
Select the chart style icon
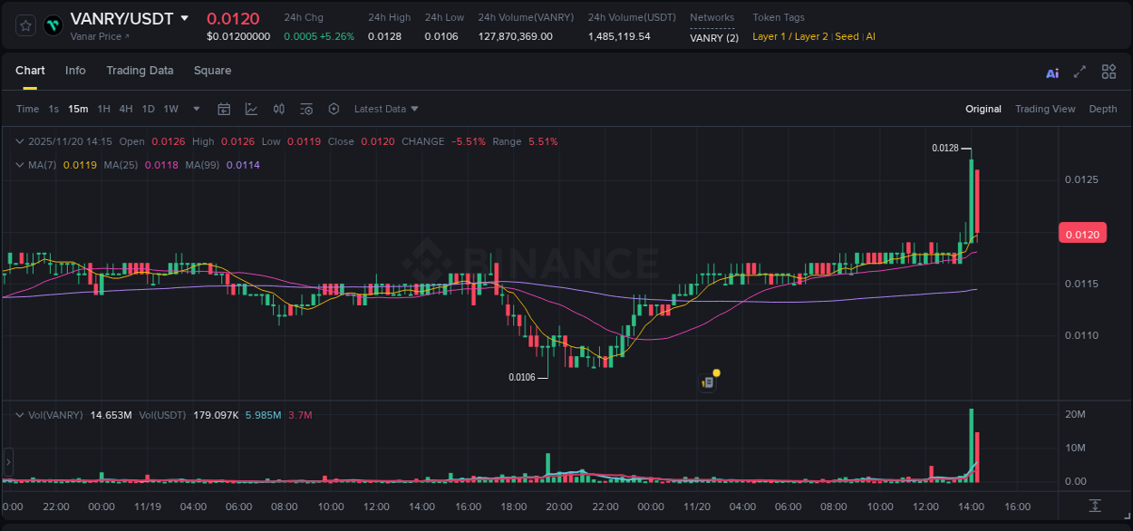[251, 109]
